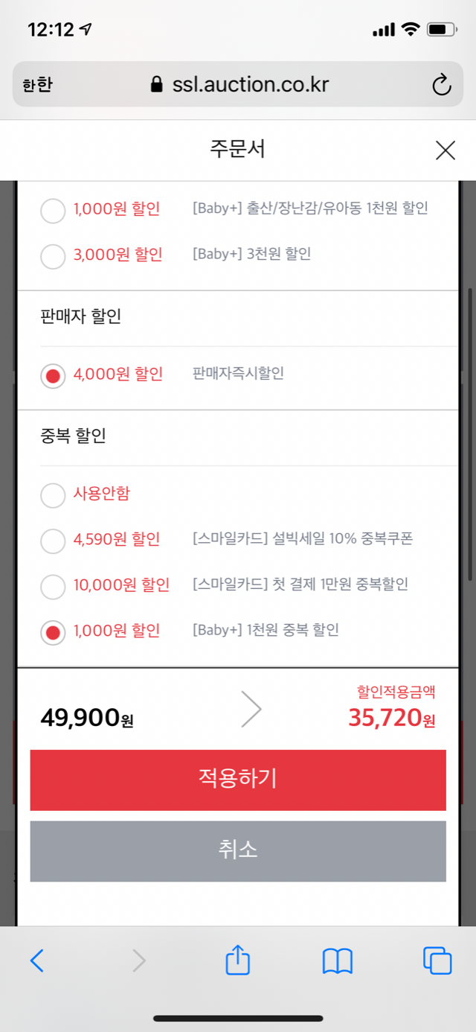Select the 3,000원 할인 Baby+ coupon
The height and width of the screenshot is (1032, 476).
point(53,256)
